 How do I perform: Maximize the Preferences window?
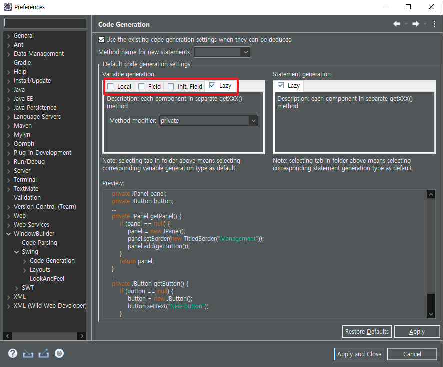(x=408, y=7)
